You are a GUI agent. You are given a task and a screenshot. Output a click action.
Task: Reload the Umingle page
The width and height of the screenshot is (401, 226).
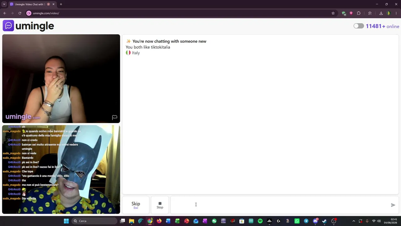click(20, 13)
